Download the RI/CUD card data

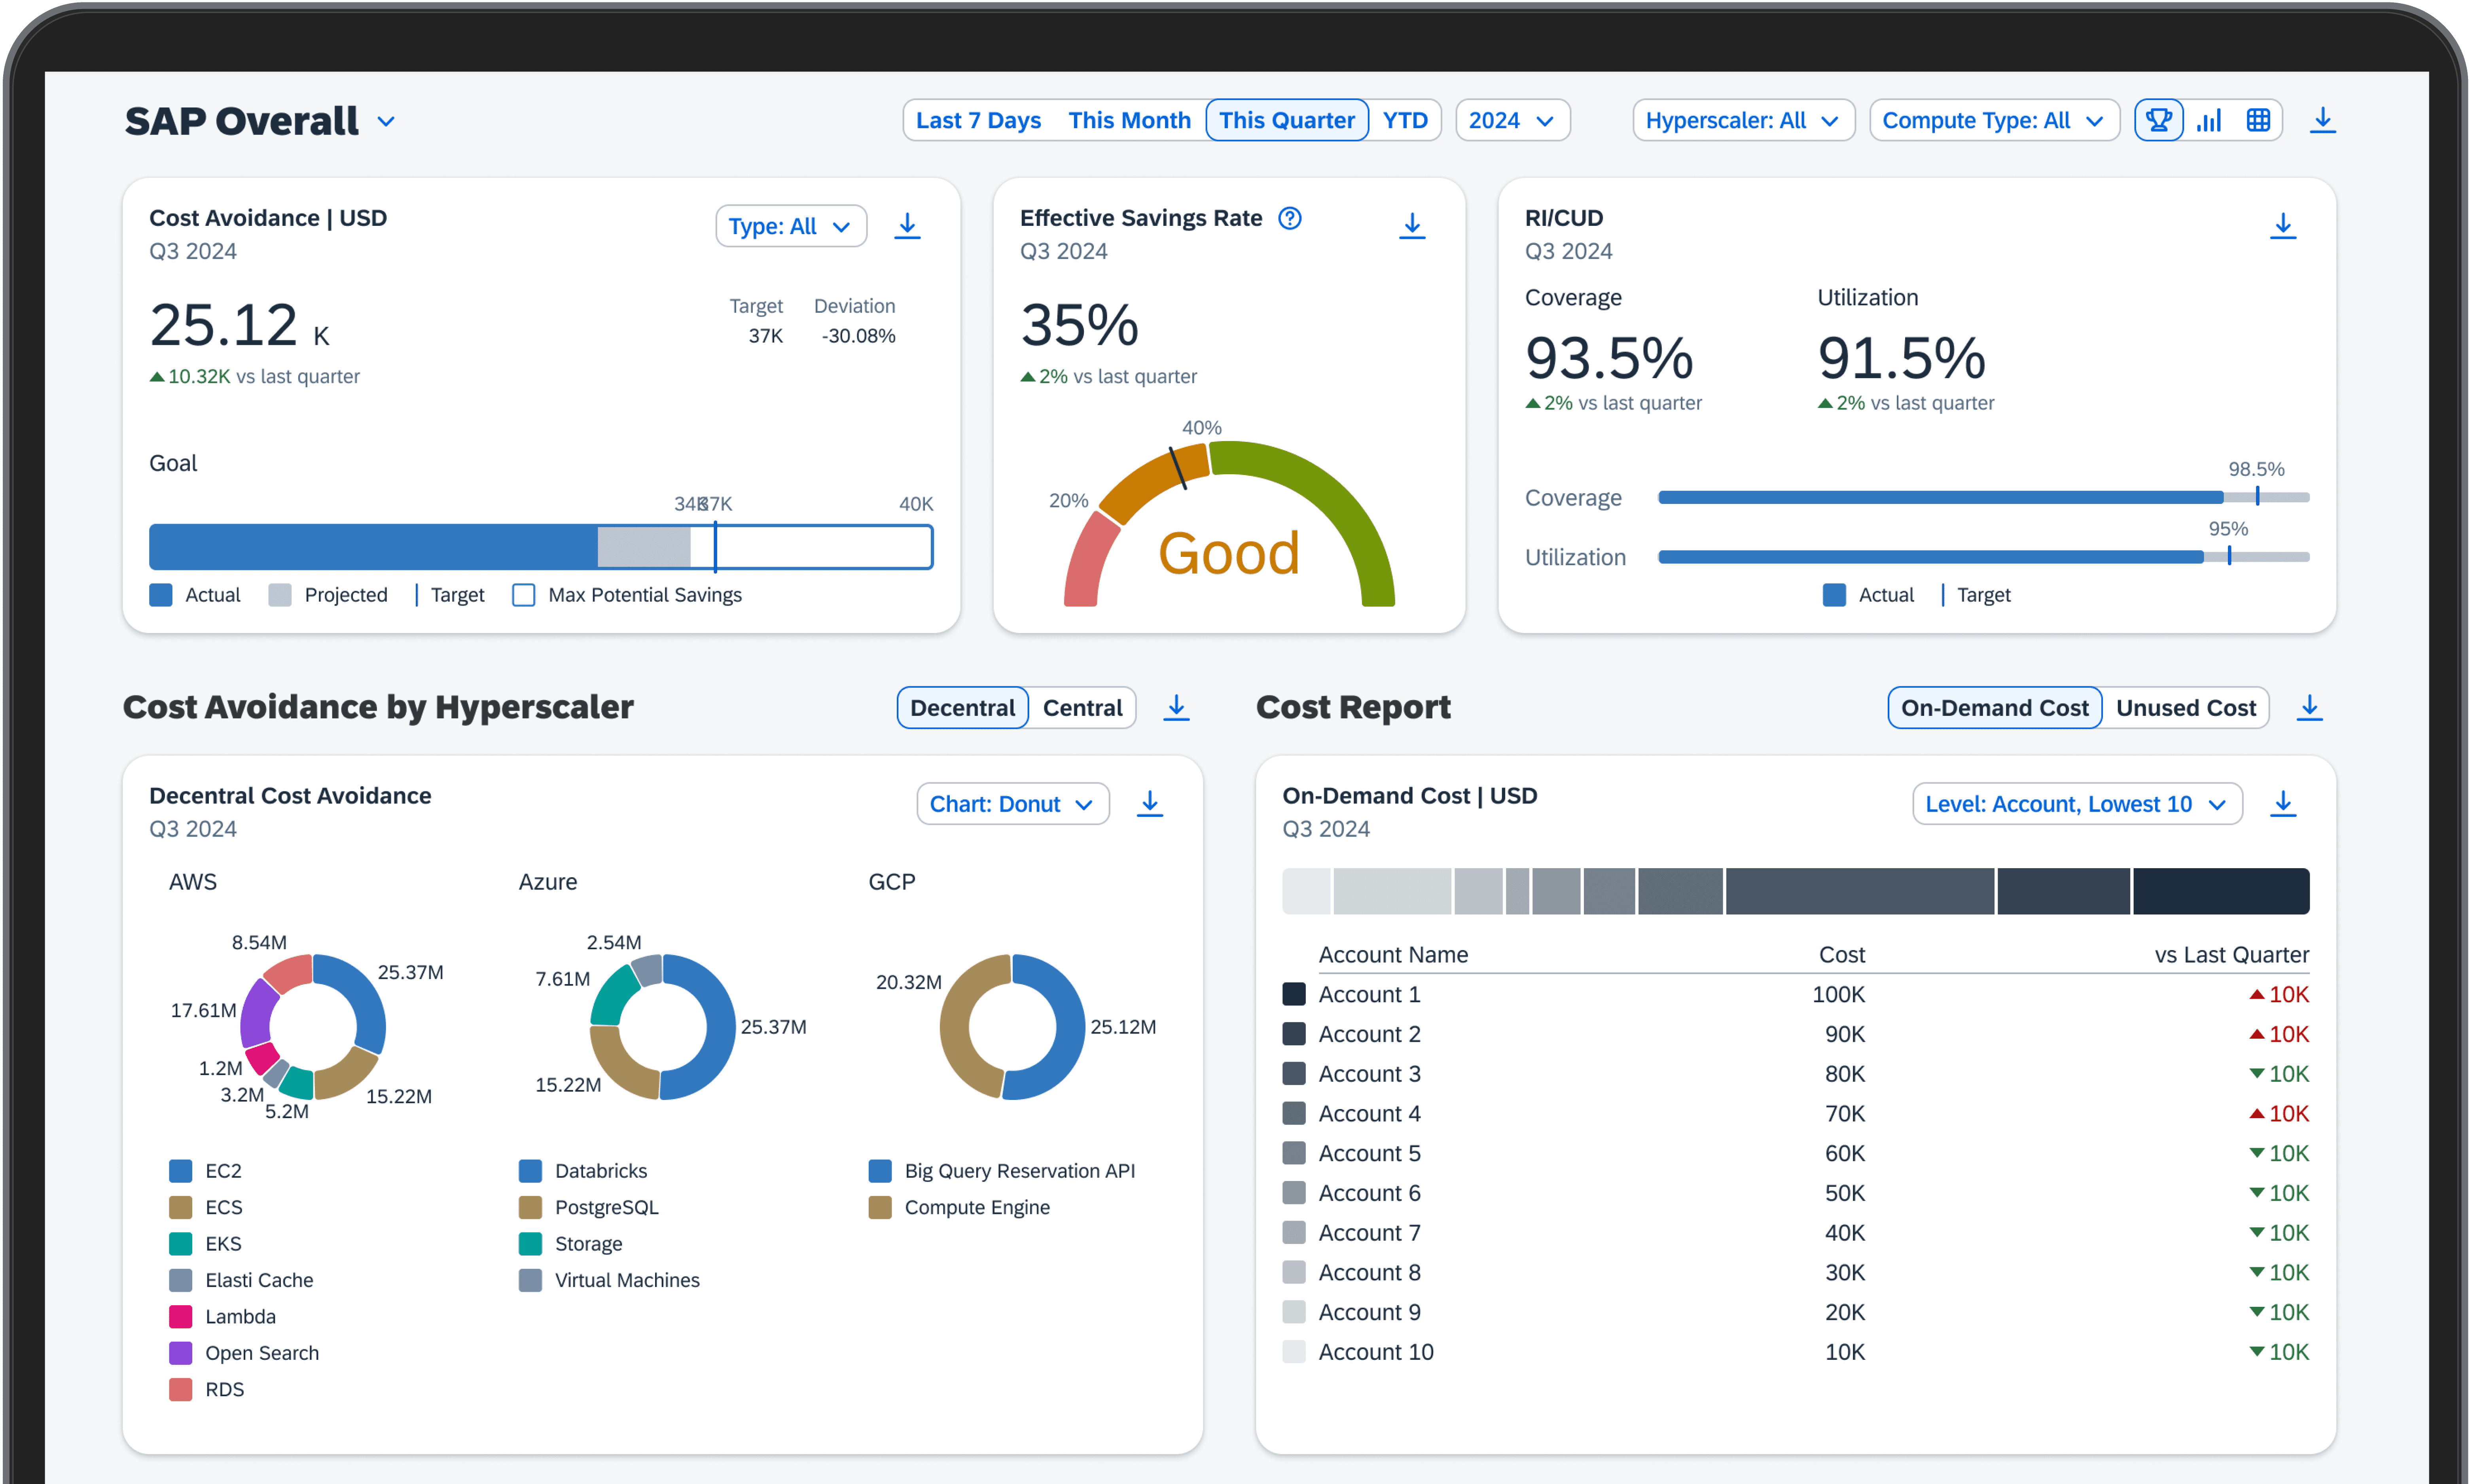click(x=2282, y=225)
